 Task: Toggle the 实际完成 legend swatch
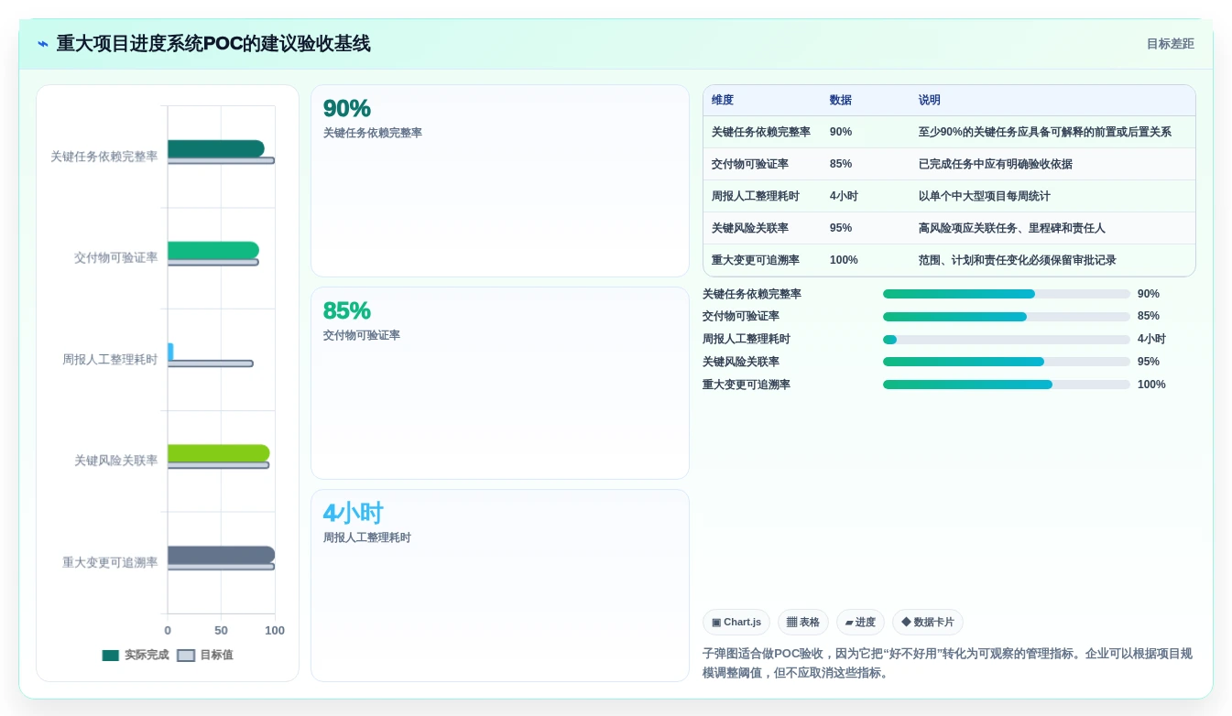[111, 656]
